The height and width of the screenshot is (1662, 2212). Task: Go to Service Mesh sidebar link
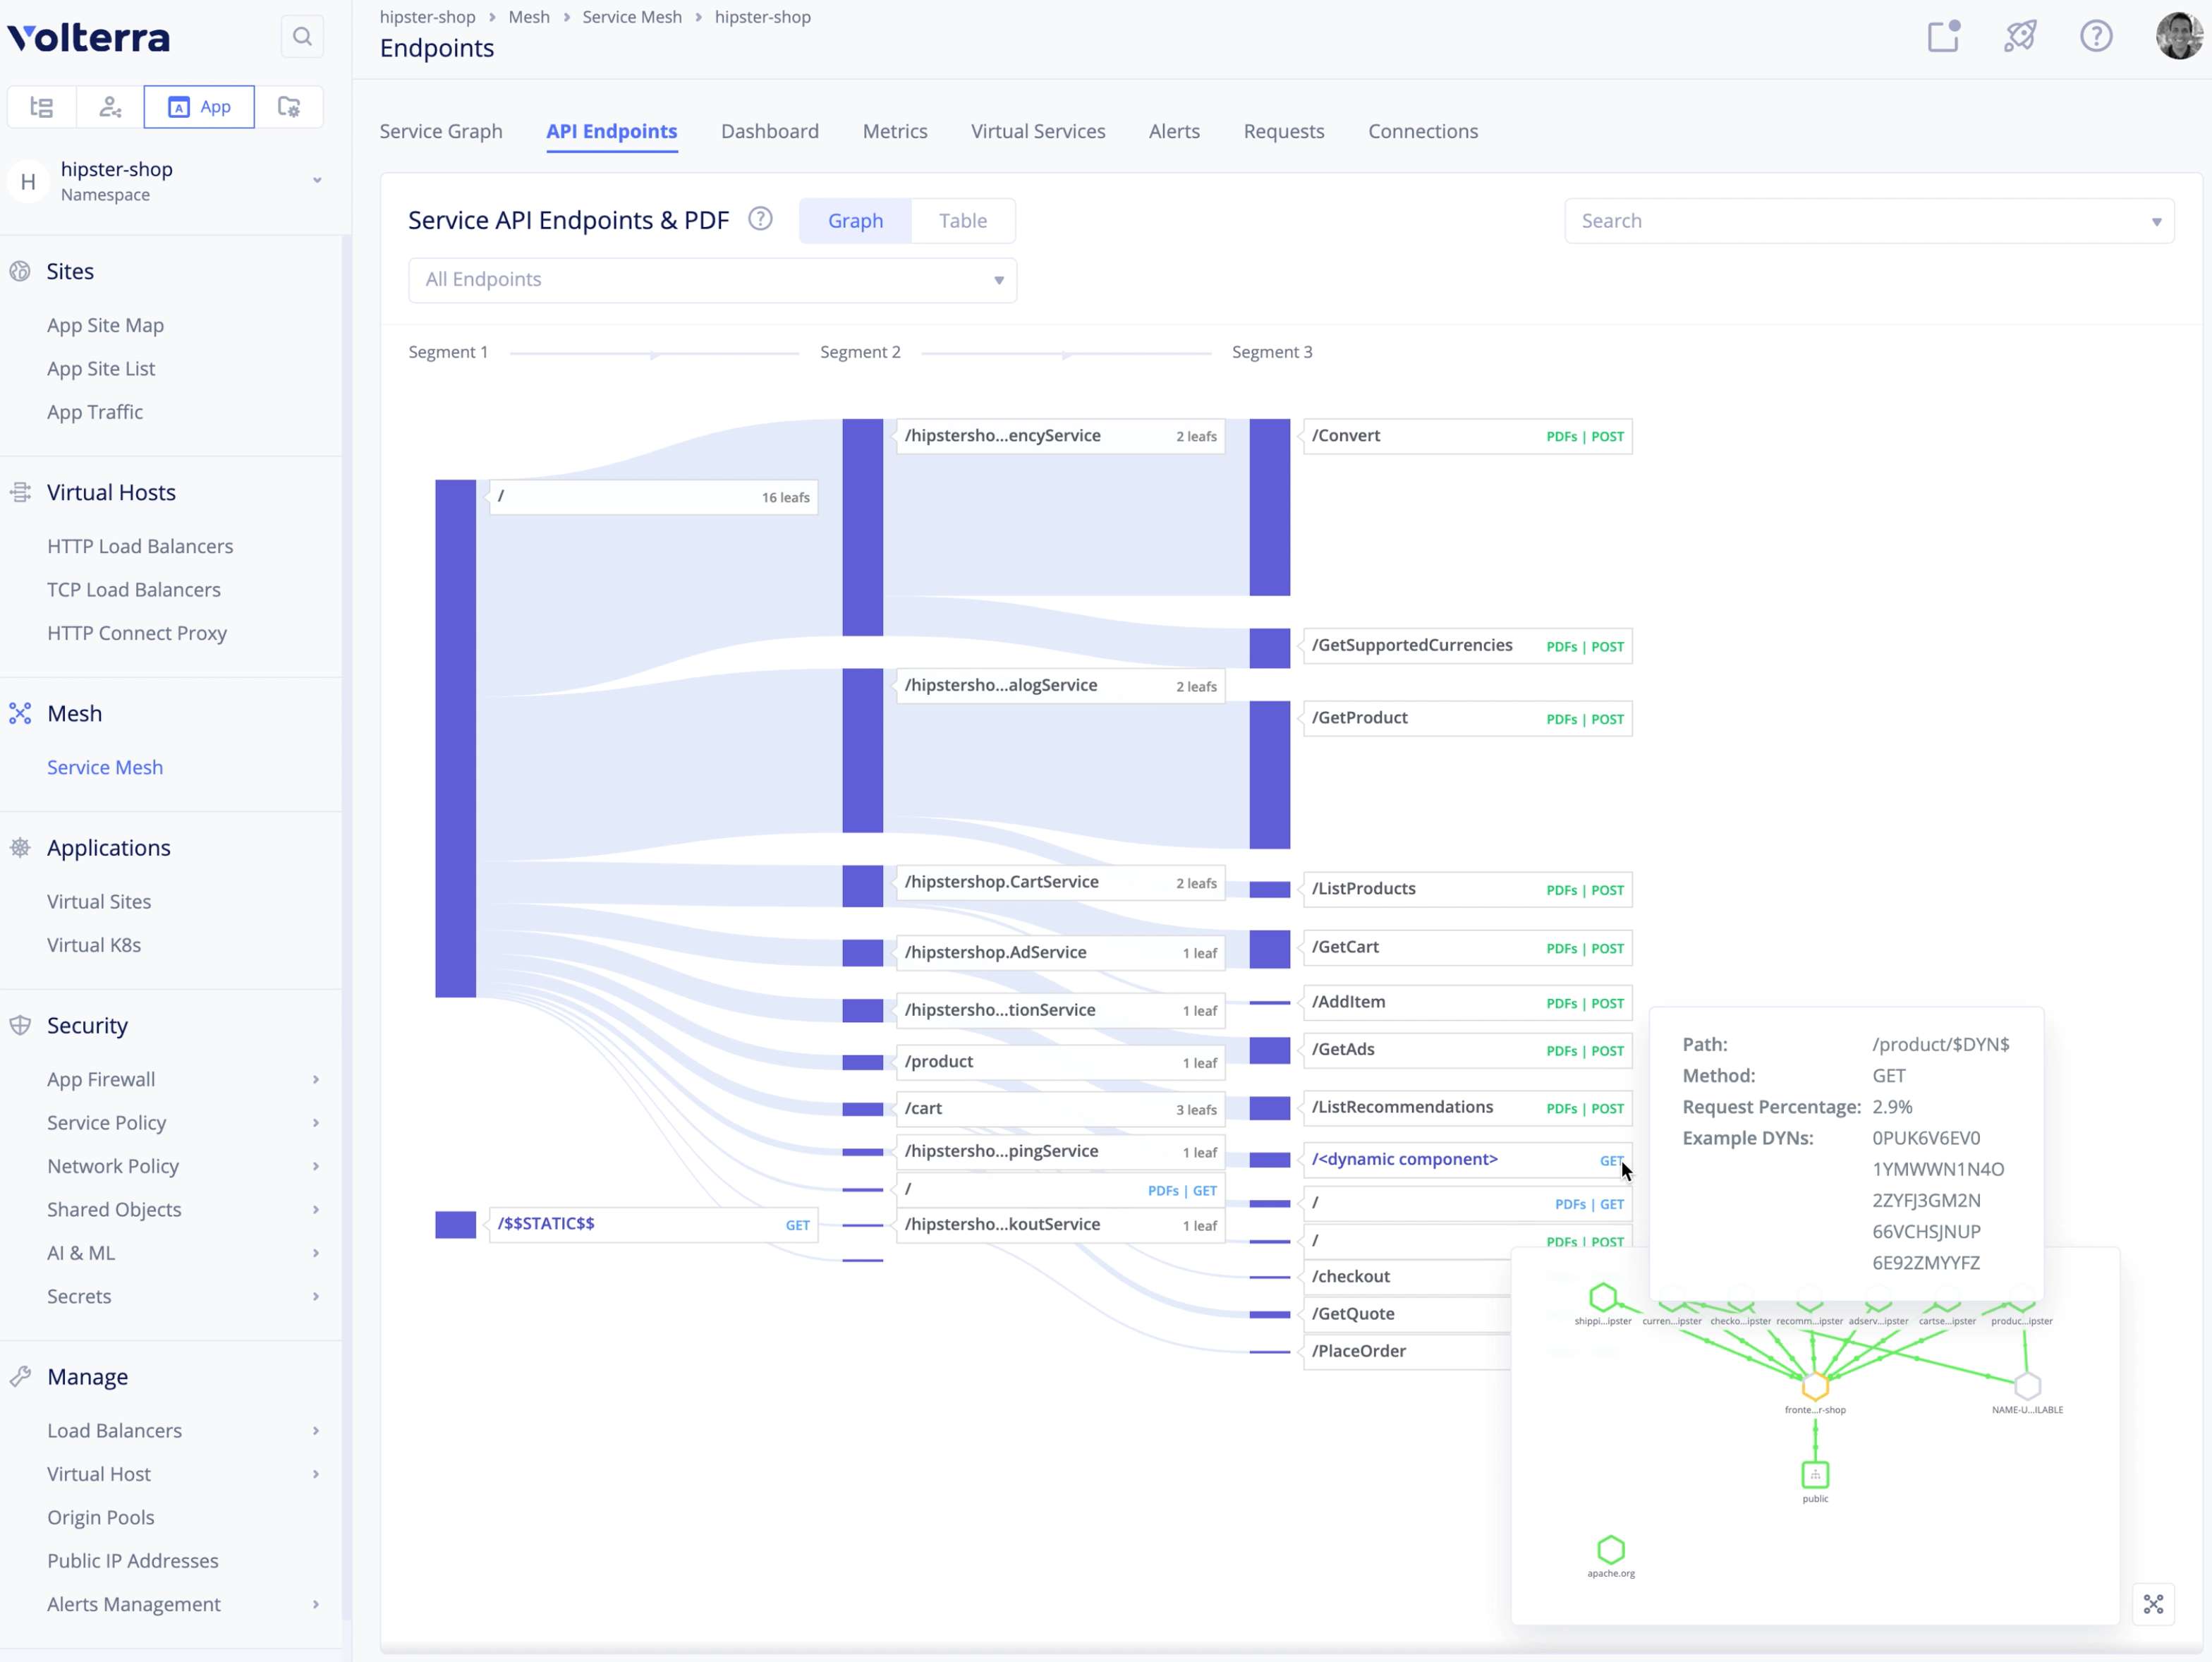click(x=105, y=767)
